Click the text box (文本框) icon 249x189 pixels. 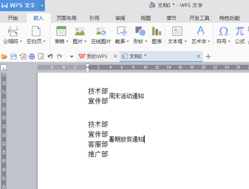(177, 31)
